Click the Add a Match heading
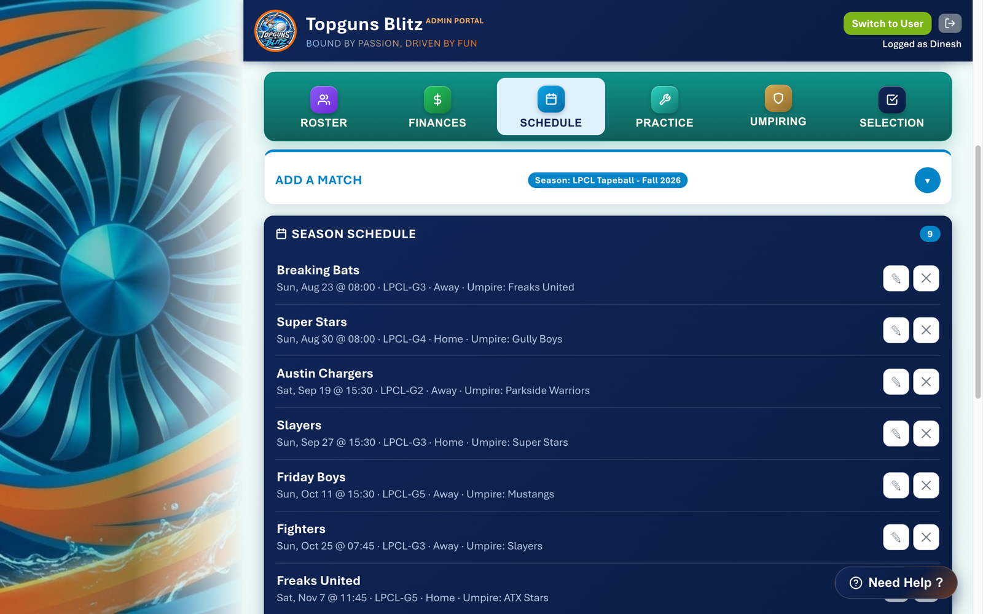The image size is (983, 614). pyautogui.click(x=318, y=181)
